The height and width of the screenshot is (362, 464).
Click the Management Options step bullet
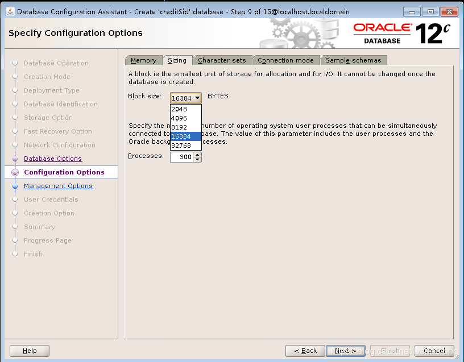pos(15,186)
